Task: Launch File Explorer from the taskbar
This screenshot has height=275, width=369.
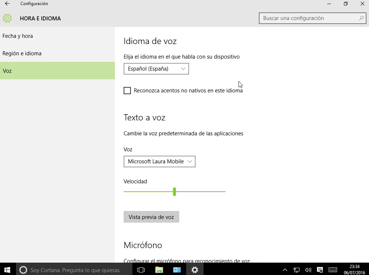Action: [x=159, y=270]
